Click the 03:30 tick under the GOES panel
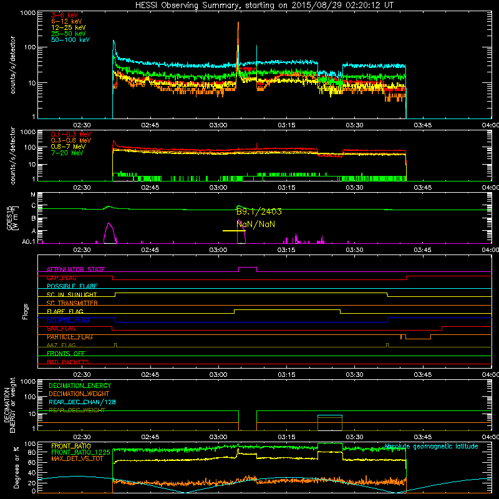The width and height of the screenshot is (499, 499). click(354, 250)
